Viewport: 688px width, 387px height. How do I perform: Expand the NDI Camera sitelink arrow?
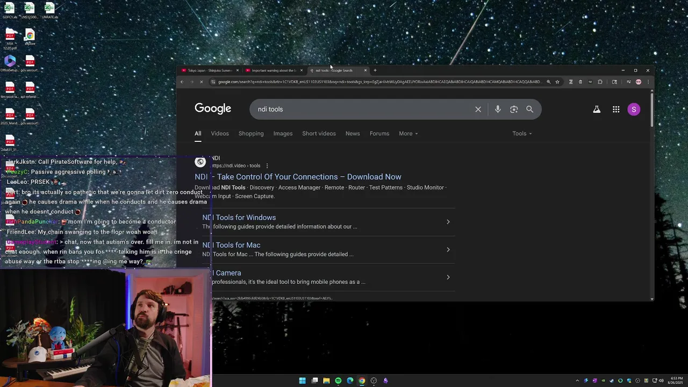pyautogui.click(x=448, y=277)
